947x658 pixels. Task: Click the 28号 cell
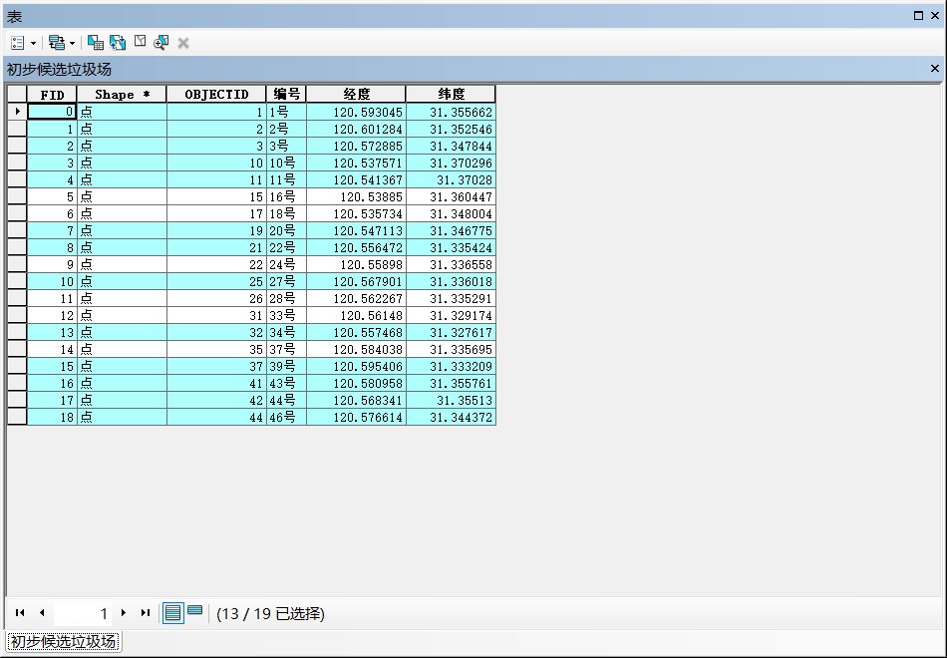pyautogui.click(x=286, y=298)
